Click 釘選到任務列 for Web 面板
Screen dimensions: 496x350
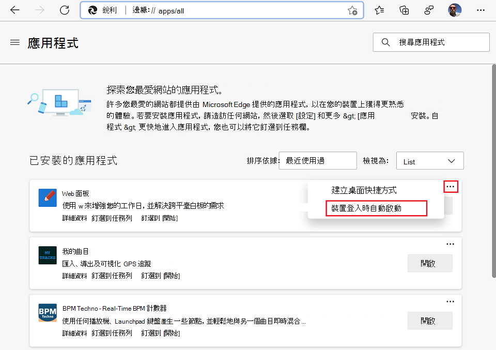[x=112, y=218]
